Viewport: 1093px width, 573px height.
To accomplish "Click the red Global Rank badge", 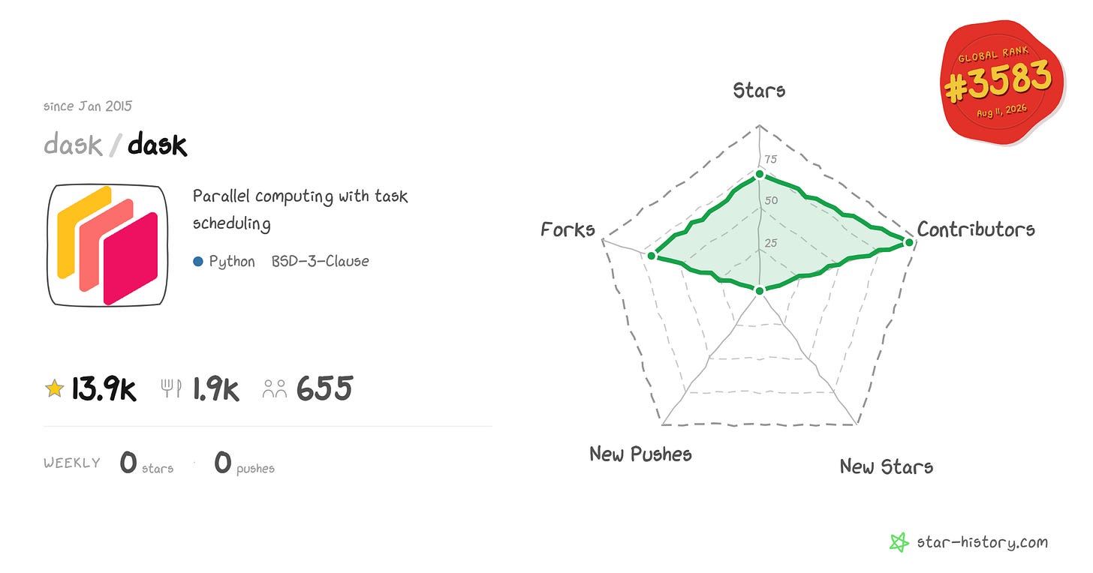I will pos(1003,82).
